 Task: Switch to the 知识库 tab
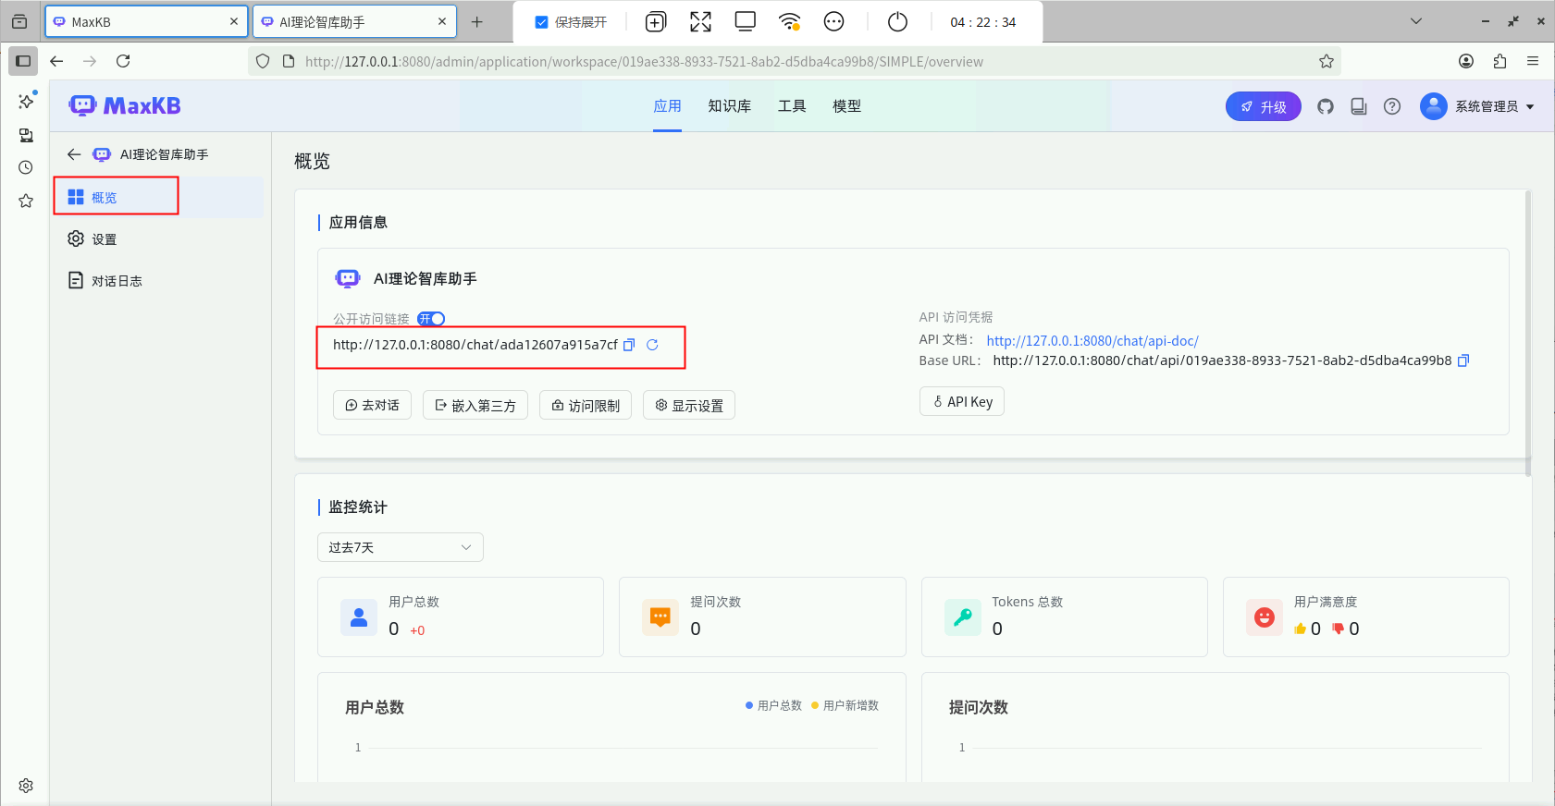(729, 106)
